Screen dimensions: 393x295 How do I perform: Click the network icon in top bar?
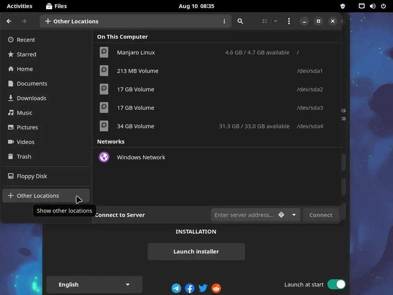(362, 6)
